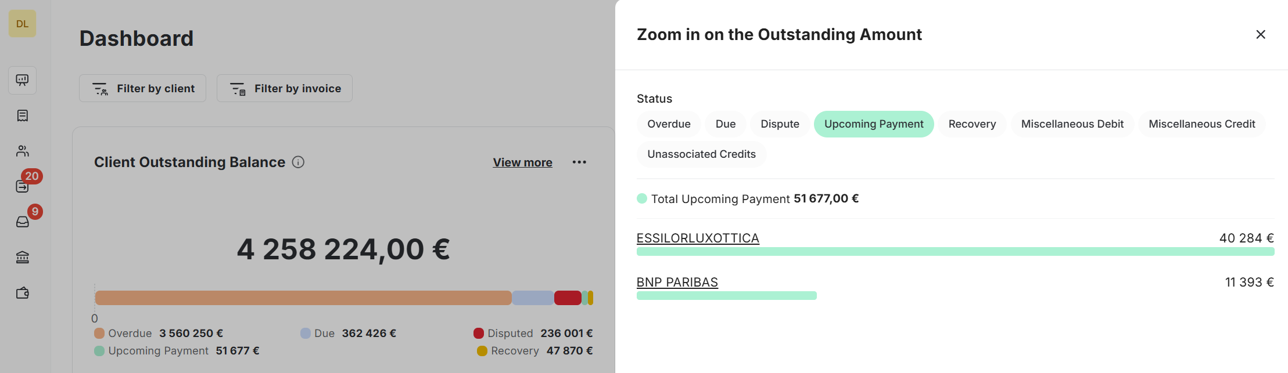Select the Miscellaneous Credit filter option
The image size is (1288, 373).
[x=1201, y=124]
